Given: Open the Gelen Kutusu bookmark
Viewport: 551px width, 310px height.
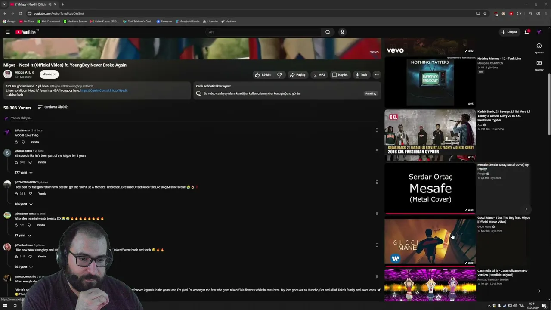Looking at the screenshot, I should [104, 22].
